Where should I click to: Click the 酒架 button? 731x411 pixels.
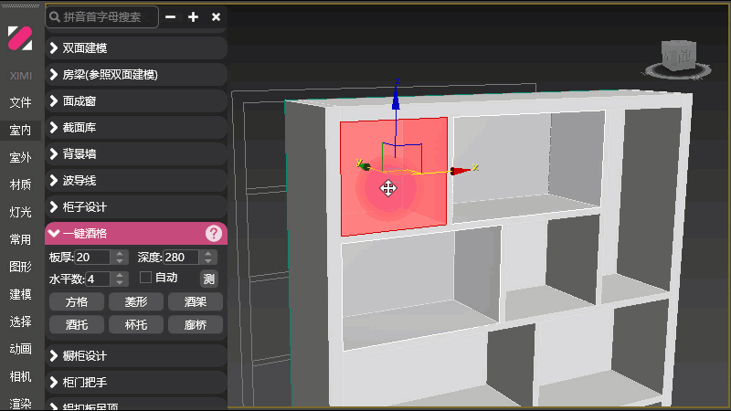[196, 302]
